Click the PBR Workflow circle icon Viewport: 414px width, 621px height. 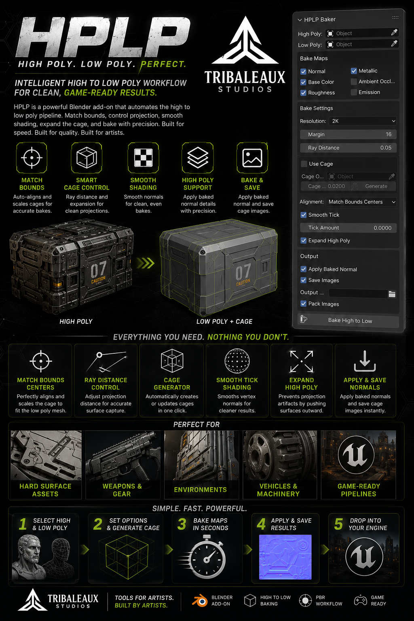click(305, 600)
